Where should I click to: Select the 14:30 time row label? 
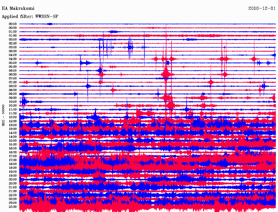click(x=13, y=137)
